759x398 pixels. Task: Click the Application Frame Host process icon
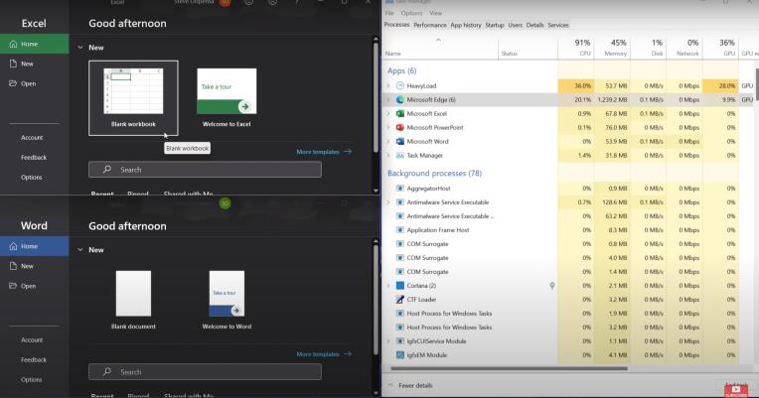(399, 230)
